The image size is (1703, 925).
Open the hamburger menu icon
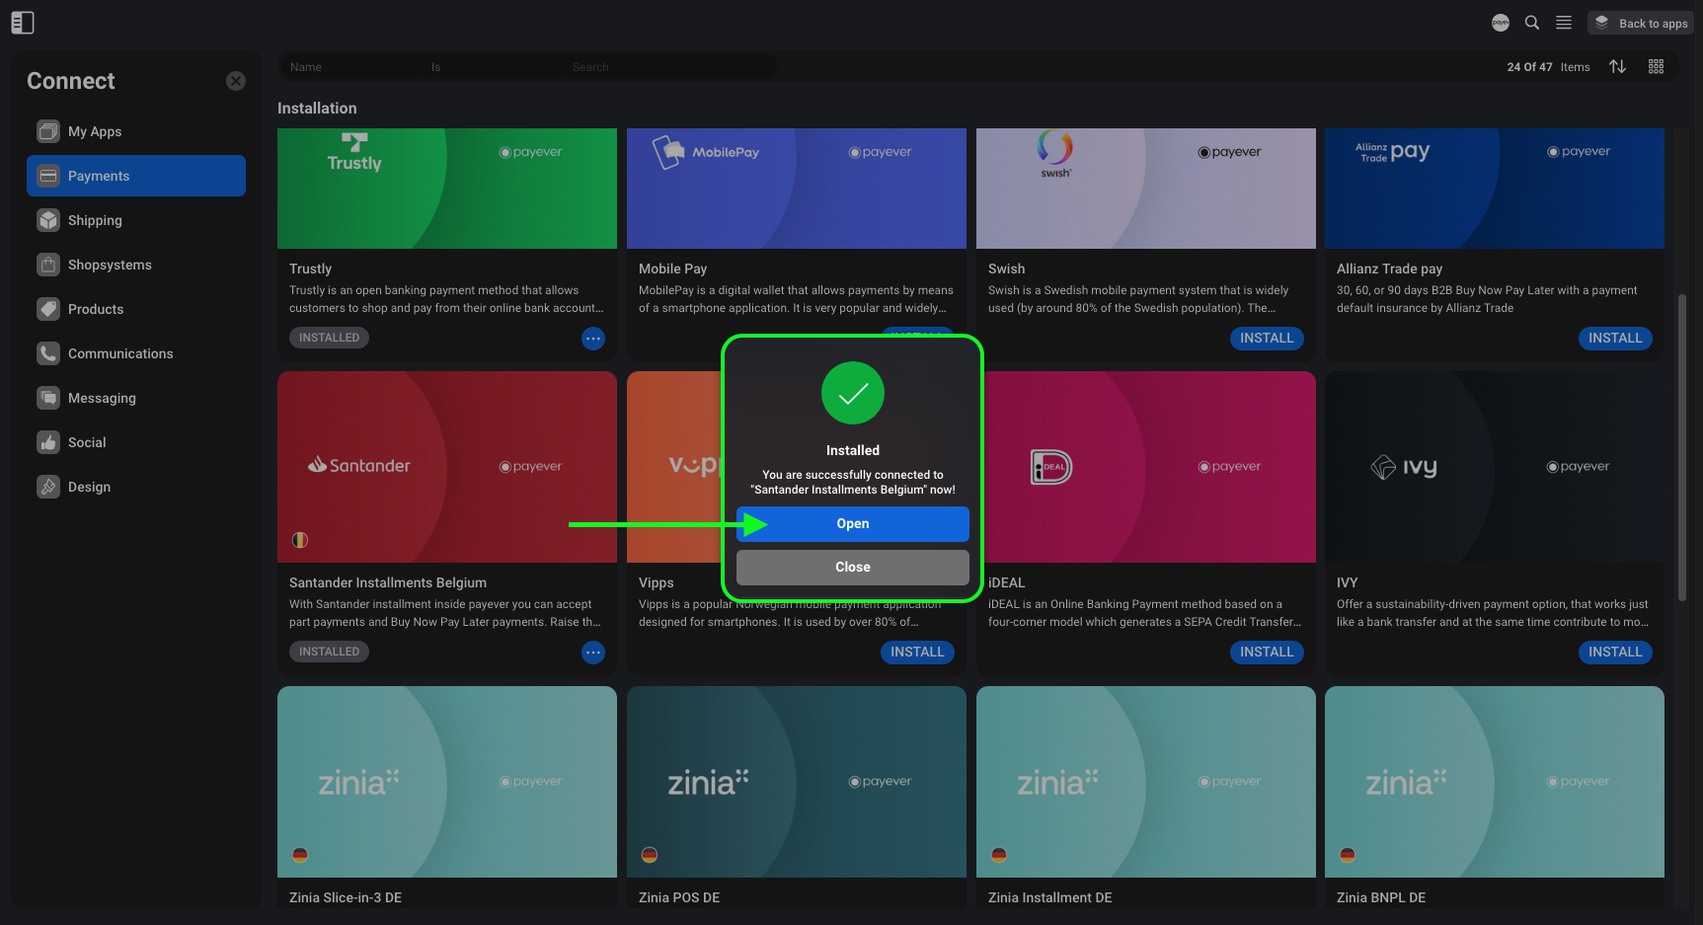(x=1564, y=23)
